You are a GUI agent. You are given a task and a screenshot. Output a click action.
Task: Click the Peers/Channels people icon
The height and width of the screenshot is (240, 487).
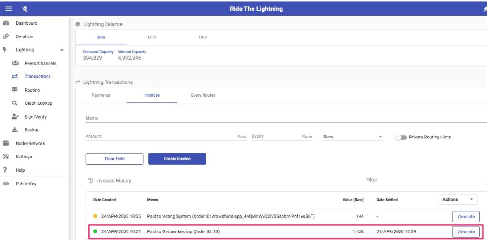click(15, 63)
